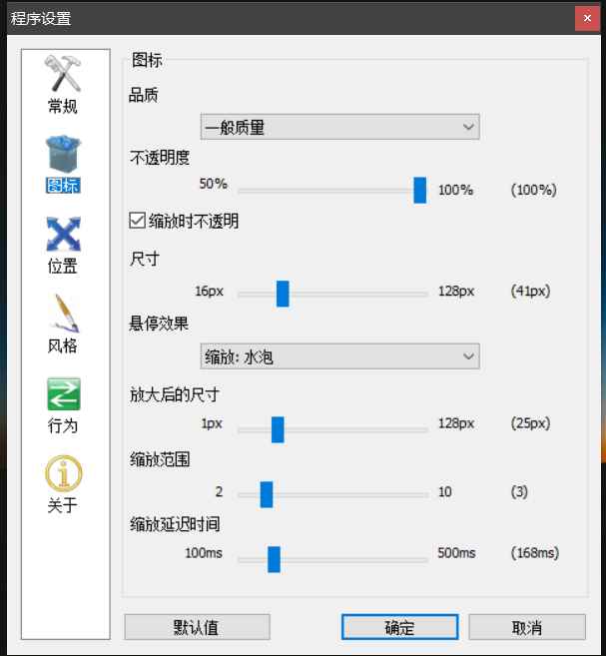
Task: Toggle the 缩放时不透明 checkbox
Action: (x=139, y=221)
